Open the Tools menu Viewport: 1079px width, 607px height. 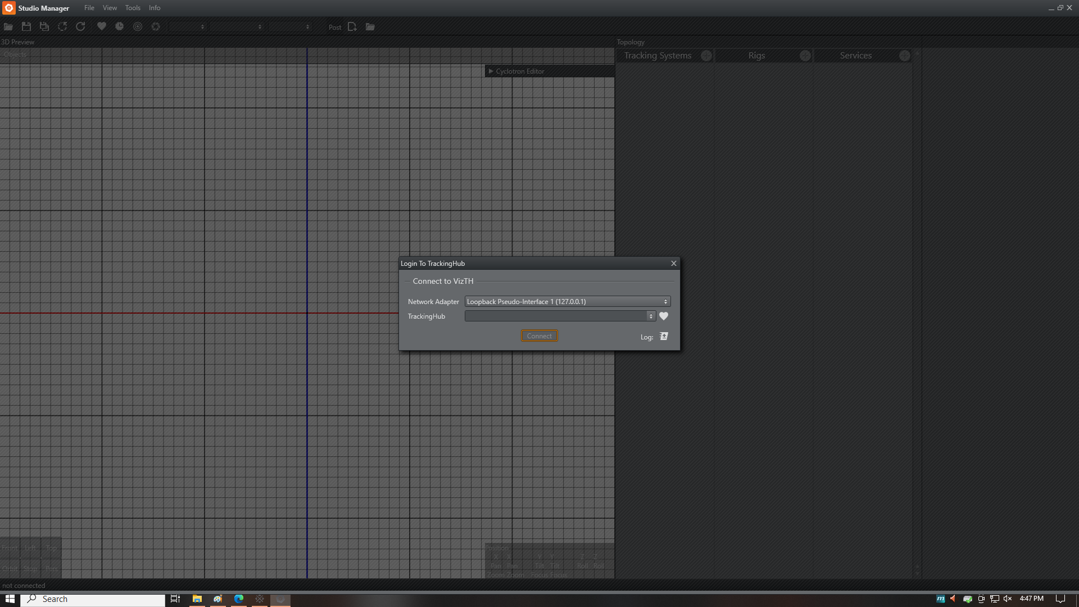[133, 8]
